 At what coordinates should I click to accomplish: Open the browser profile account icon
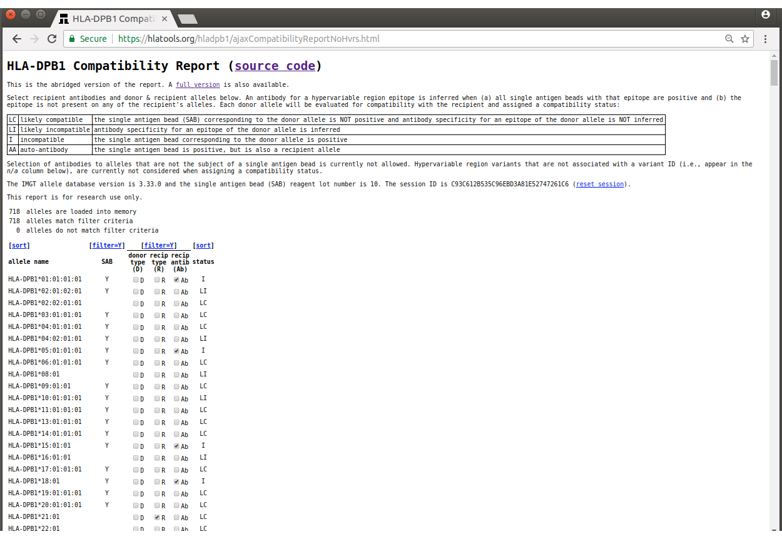click(x=766, y=15)
